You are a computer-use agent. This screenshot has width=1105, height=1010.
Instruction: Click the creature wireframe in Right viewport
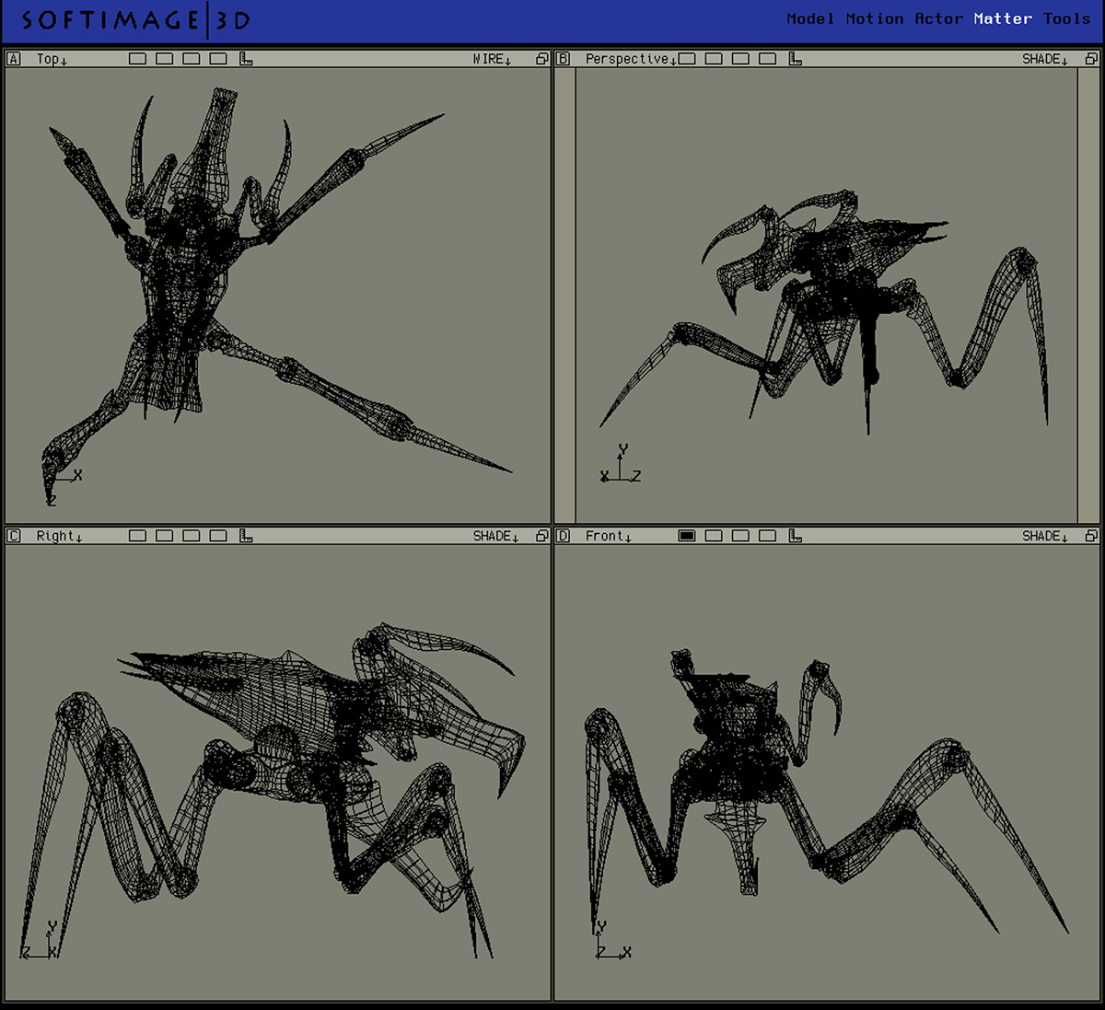pos(304,727)
